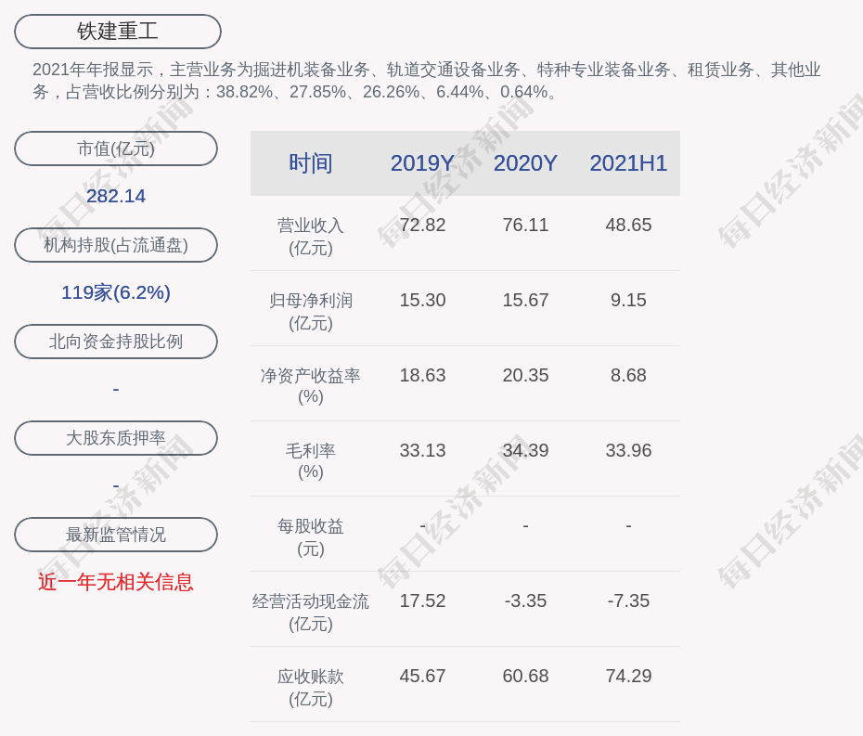This screenshot has height=736, width=863.
Task: Select the 市值(亿元) label pill
Action: tap(116, 148)
